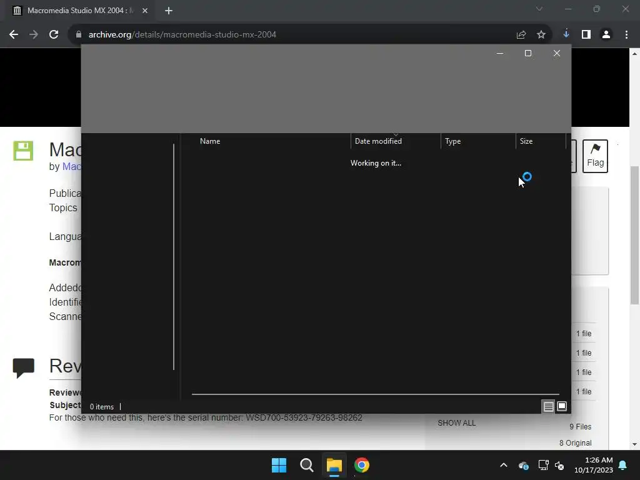Screen dimensions: 640x480
Task: Open the 9 Files link
Action: [x=581, y=427]
